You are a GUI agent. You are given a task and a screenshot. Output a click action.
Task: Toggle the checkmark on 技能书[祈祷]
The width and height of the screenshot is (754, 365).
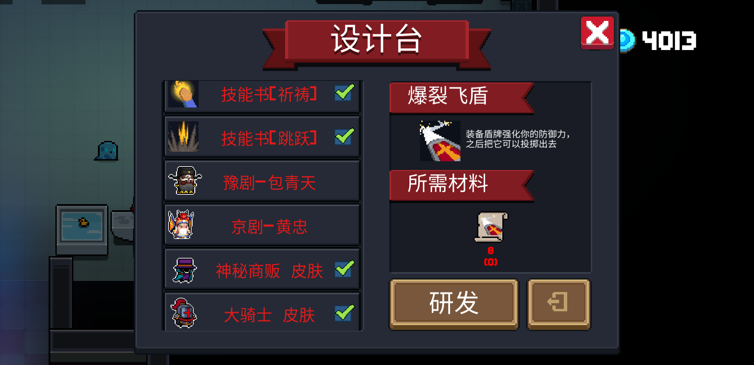pos(344,92)
